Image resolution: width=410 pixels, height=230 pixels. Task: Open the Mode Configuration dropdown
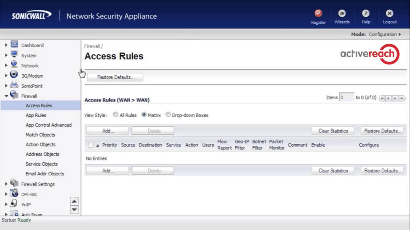(x=385, y=34)
